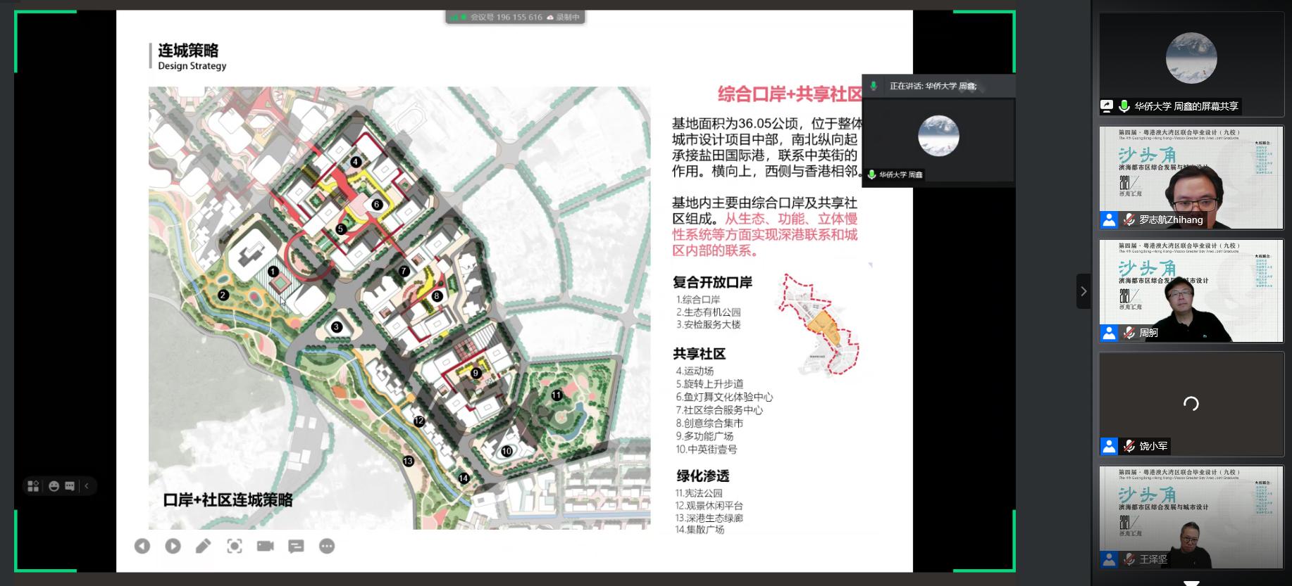Click muted mic icon for 周舸
Screen dimensions: 1292x586
[1129, 333]
